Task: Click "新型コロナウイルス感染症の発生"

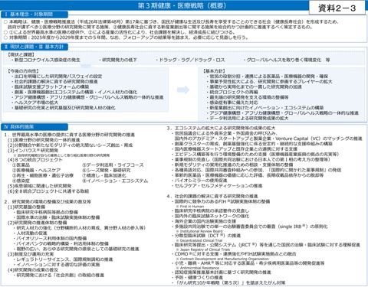Action: 46,60
